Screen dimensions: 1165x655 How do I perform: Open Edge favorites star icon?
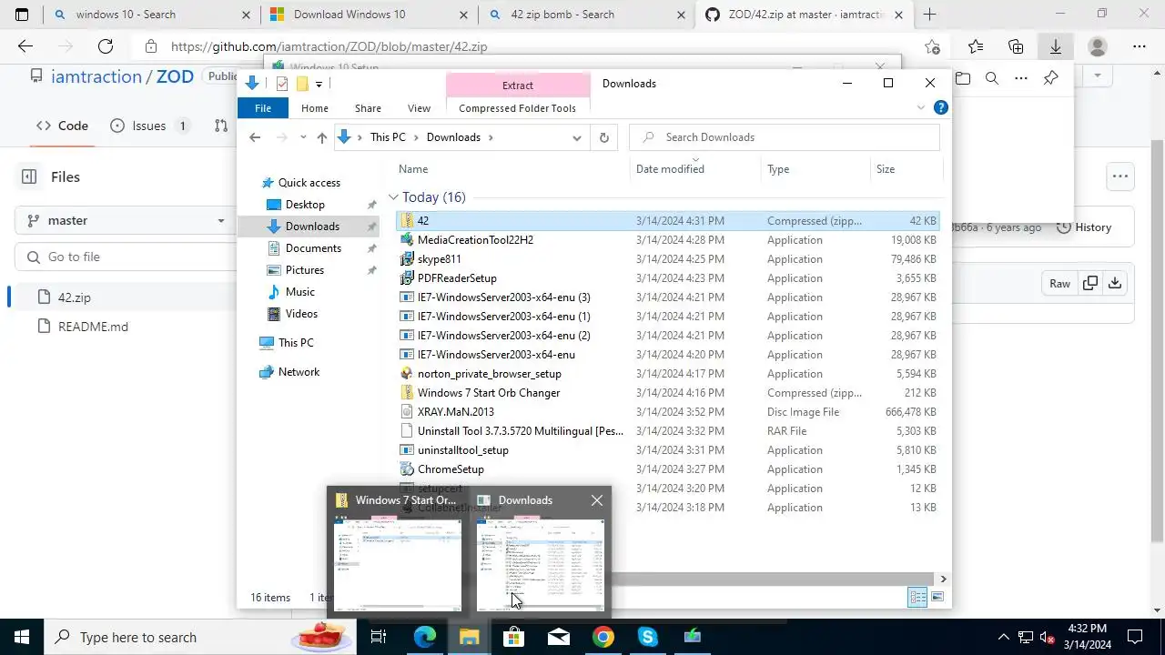click(976, 46)
